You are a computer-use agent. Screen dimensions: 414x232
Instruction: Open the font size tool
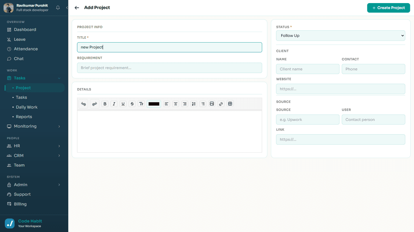[x=141, y=104]
